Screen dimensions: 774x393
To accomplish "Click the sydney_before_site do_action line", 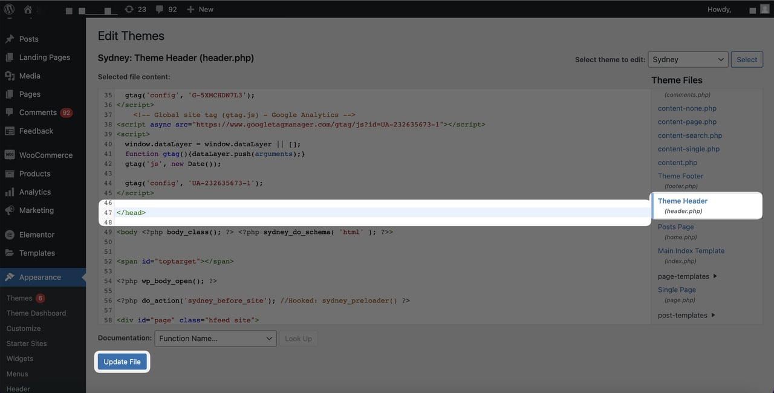I will [x=263, y=300].
